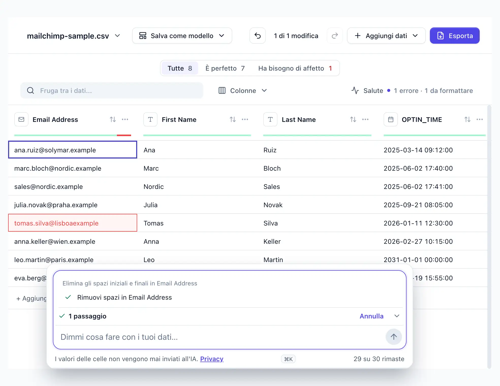This screenshot has height=386, width=500.
Task: Click the email type icon on Email Address
Action: 21,119
